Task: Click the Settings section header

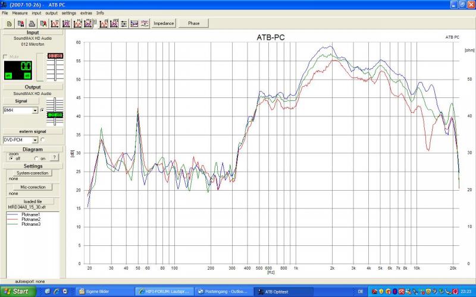Action: (x=33, y=166)
